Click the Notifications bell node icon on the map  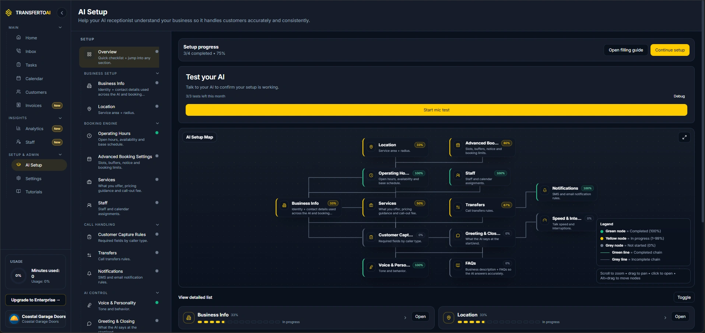pos(544,190)
